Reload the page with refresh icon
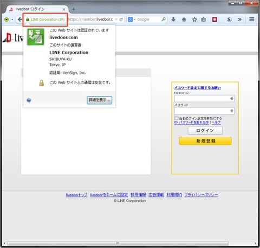This screenshot has width=260, height=248. tap(121, 20)
